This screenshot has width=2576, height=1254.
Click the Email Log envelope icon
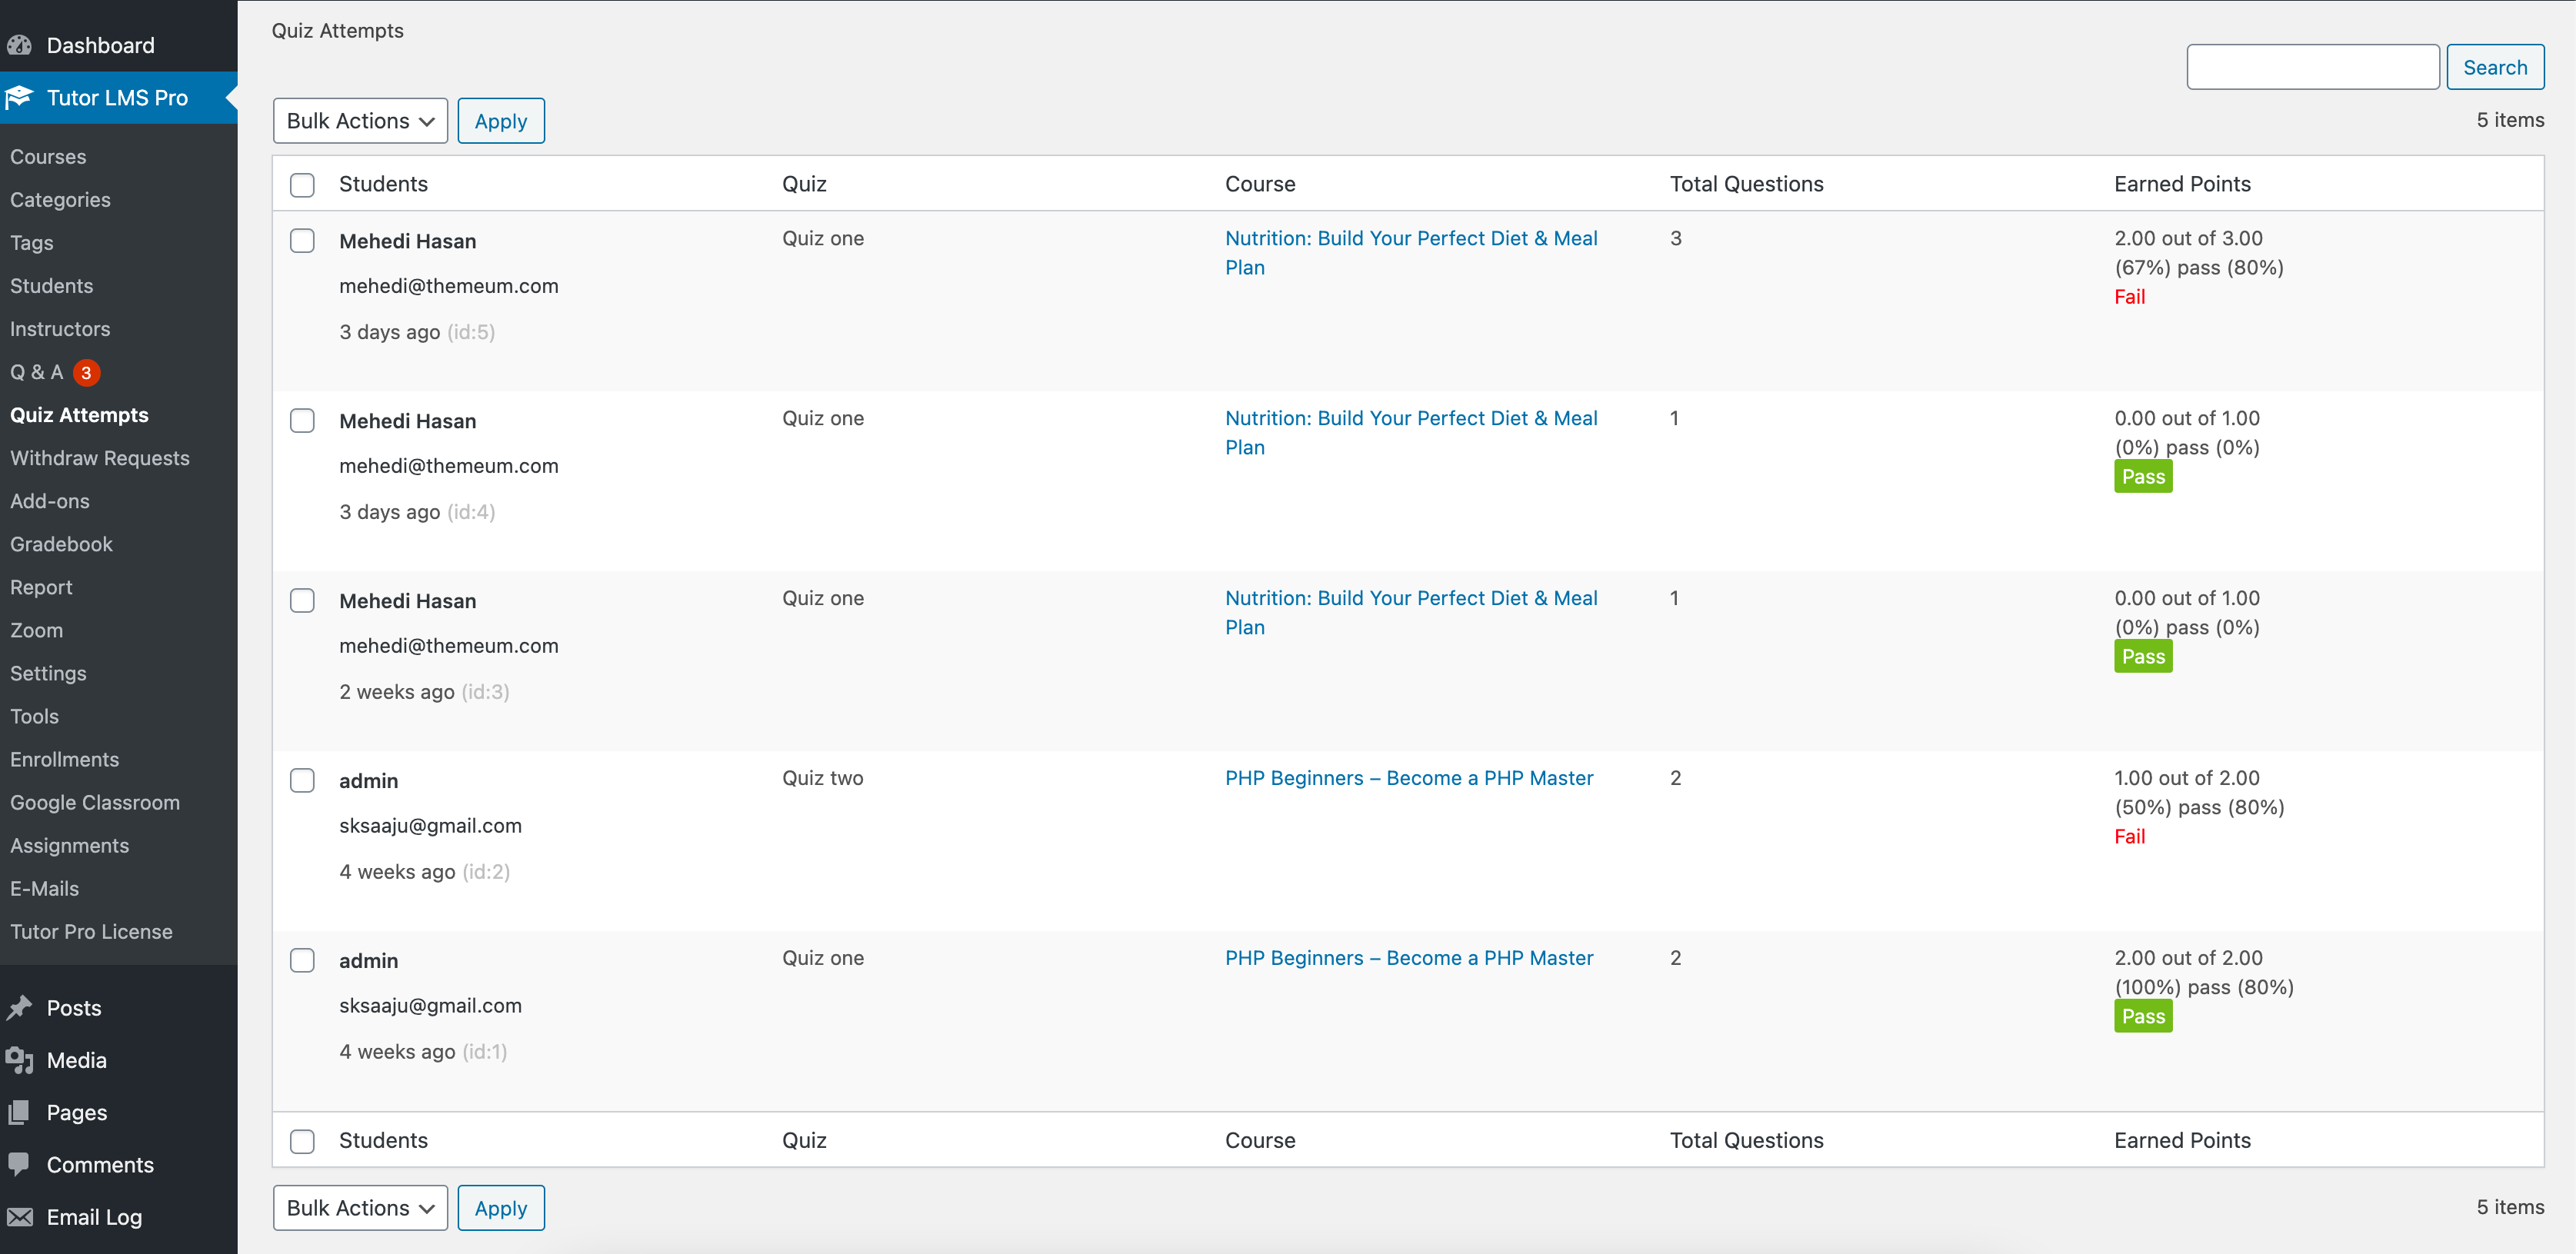coord(19,1216)
